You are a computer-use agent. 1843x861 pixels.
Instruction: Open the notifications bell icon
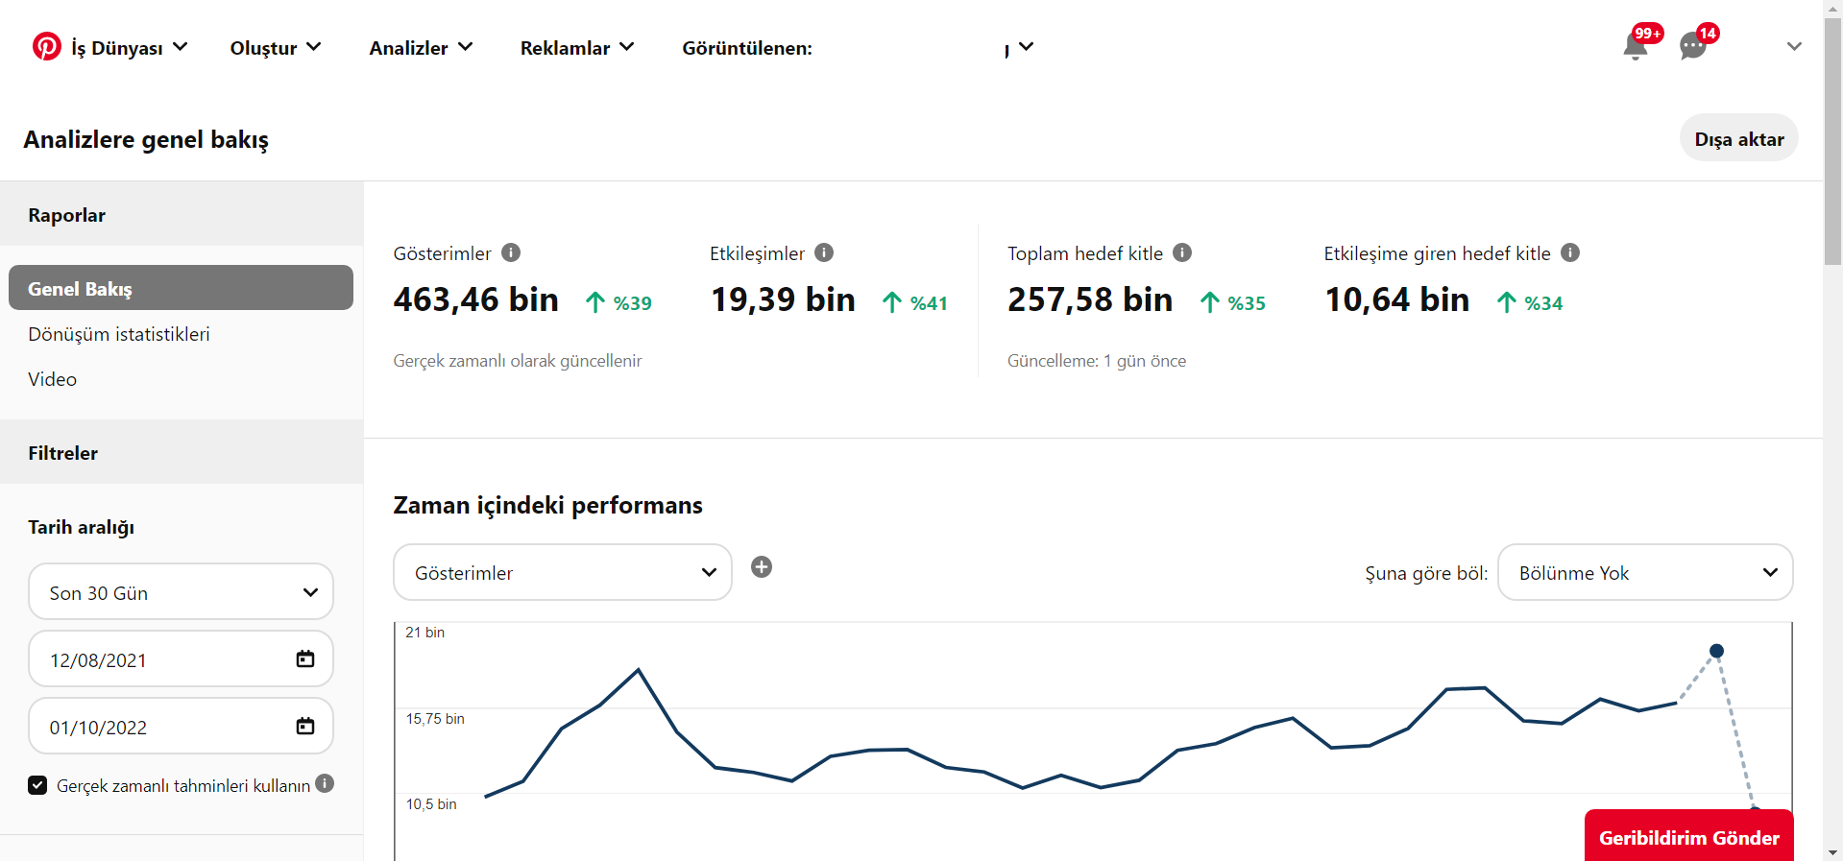pos(1636,45)
